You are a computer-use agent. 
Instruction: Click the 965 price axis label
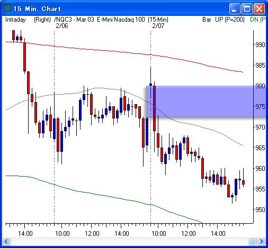click(260, 148)
